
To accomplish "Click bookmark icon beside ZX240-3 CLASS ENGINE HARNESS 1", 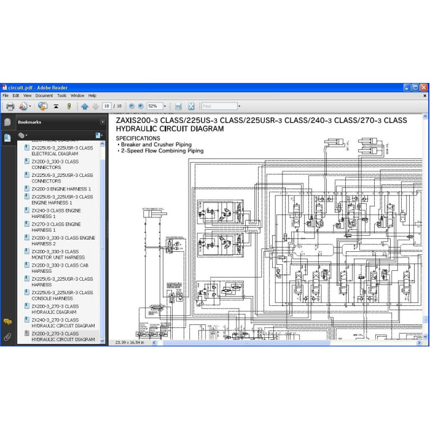I will pos(27,210).
